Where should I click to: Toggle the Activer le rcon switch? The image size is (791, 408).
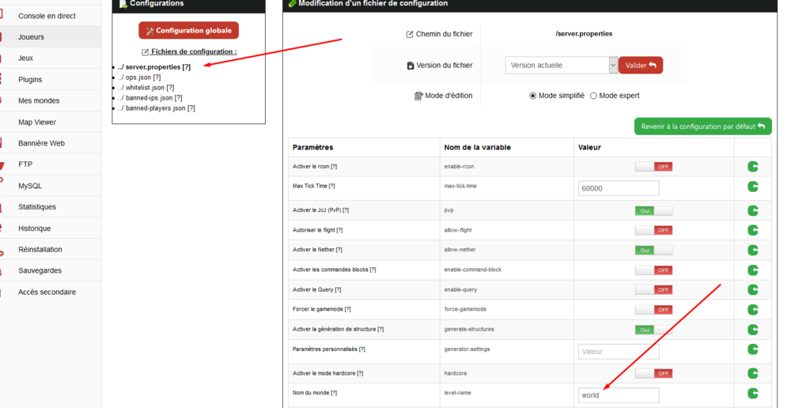click(x=653, y=167)
